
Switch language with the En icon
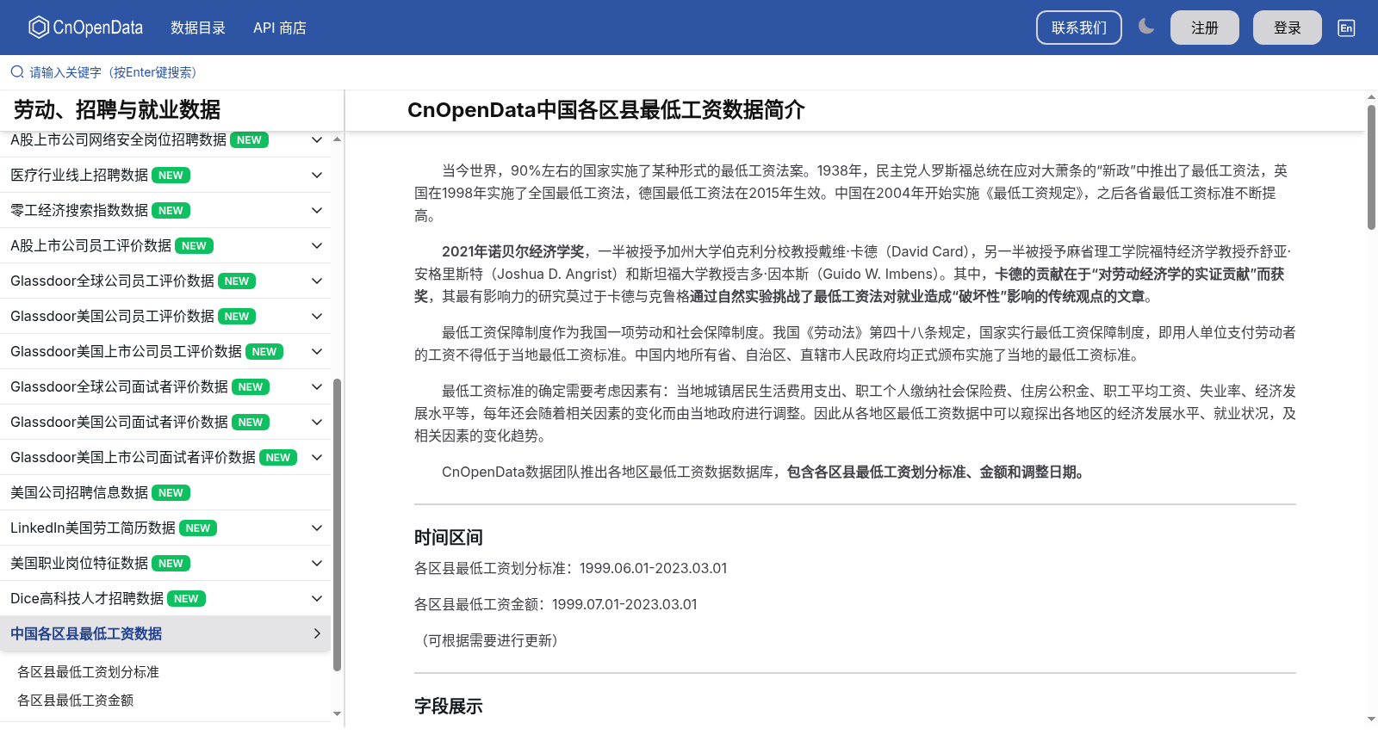coord(1346,28)
